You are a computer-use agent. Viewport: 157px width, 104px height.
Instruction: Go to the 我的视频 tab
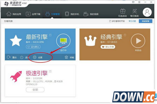click(91, 14)
